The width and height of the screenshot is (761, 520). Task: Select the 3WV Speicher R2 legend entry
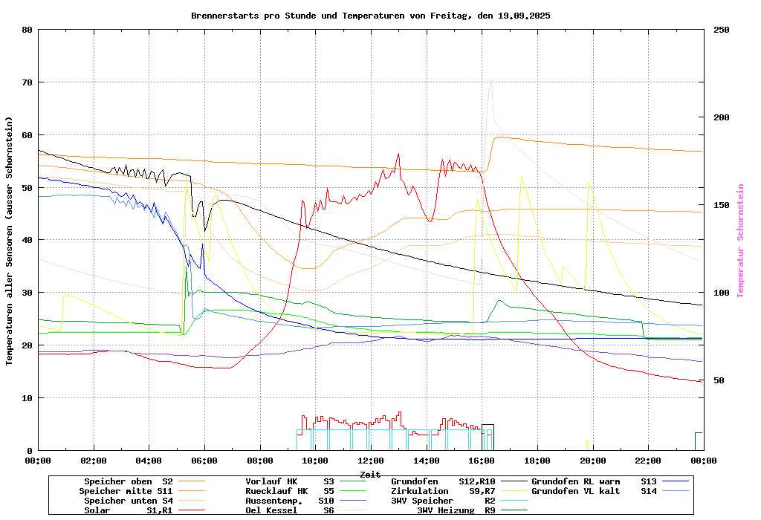click(x=443, y=501)
